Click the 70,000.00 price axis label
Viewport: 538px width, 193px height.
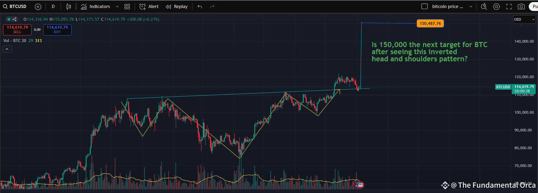click(523, 166)
